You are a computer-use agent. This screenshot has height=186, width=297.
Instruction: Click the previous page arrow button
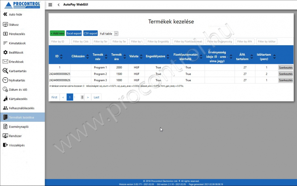[63, 97]
